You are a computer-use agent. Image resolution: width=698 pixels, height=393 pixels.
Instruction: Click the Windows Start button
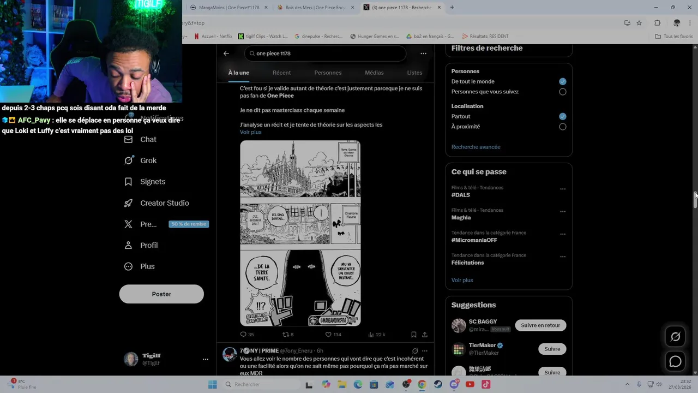[213, 384]
